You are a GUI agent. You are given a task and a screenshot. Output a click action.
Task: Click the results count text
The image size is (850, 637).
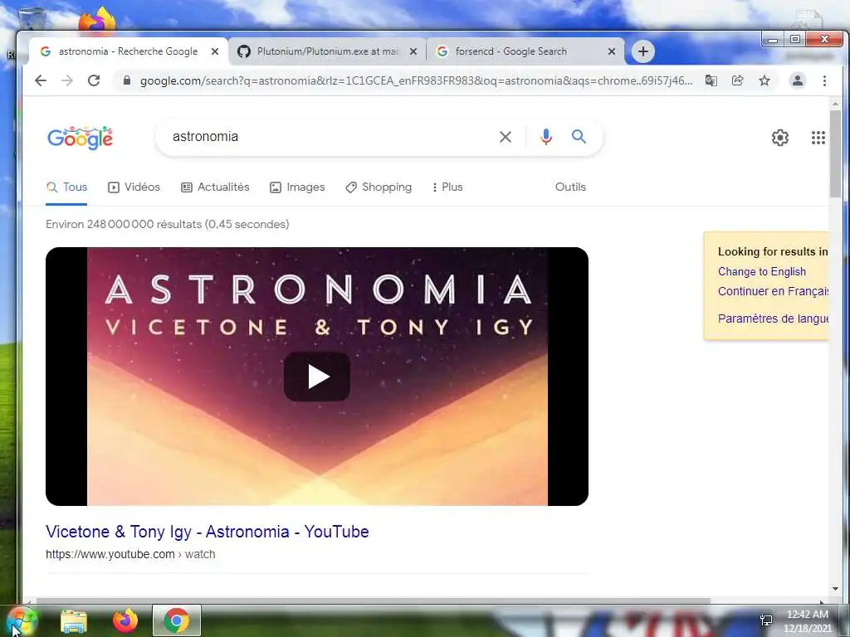(x=167, y=224)
